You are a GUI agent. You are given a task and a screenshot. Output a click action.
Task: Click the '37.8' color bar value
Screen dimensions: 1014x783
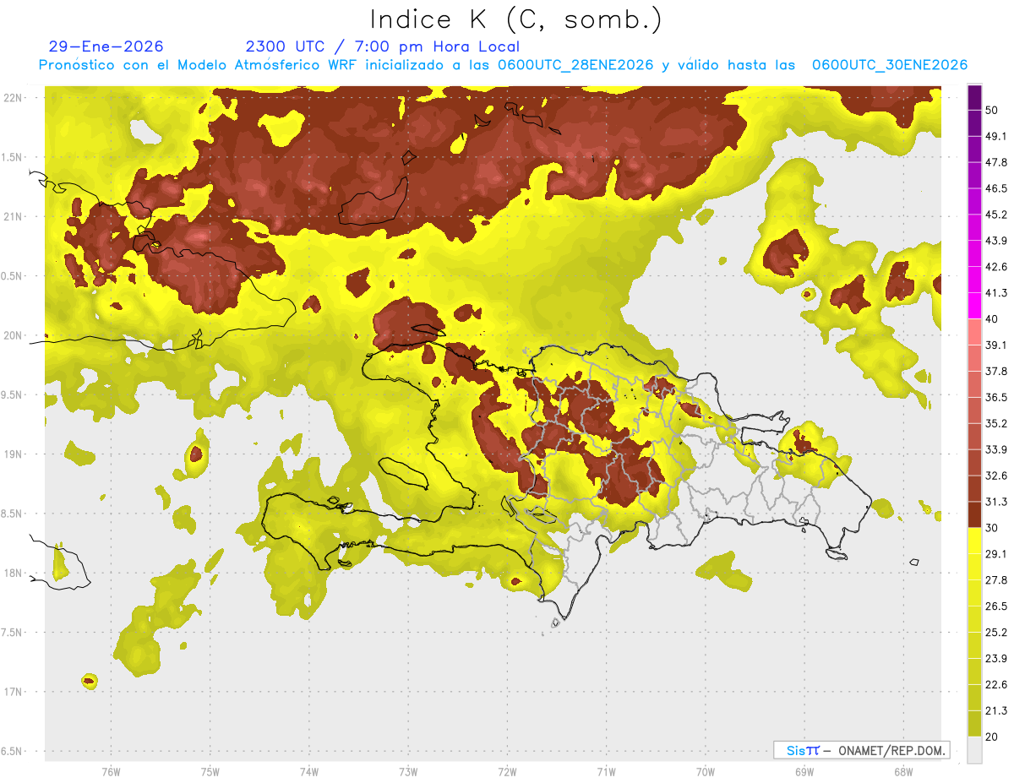[x=996, y=372]
